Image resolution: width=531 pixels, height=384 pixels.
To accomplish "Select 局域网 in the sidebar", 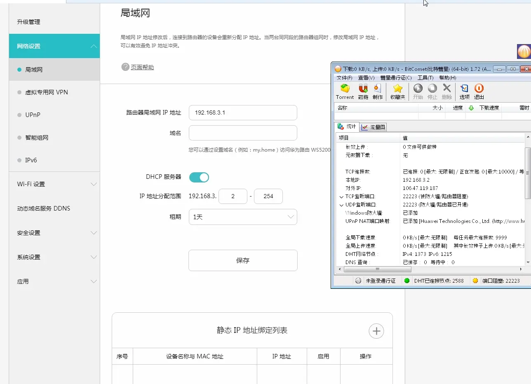I will [54, 70].
